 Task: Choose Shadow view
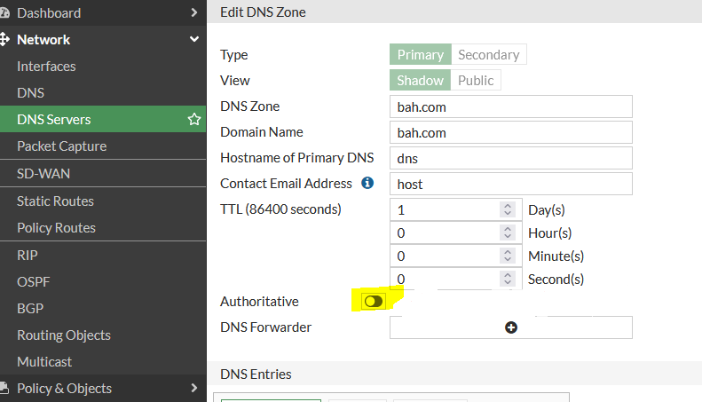[x=420, y=80]
